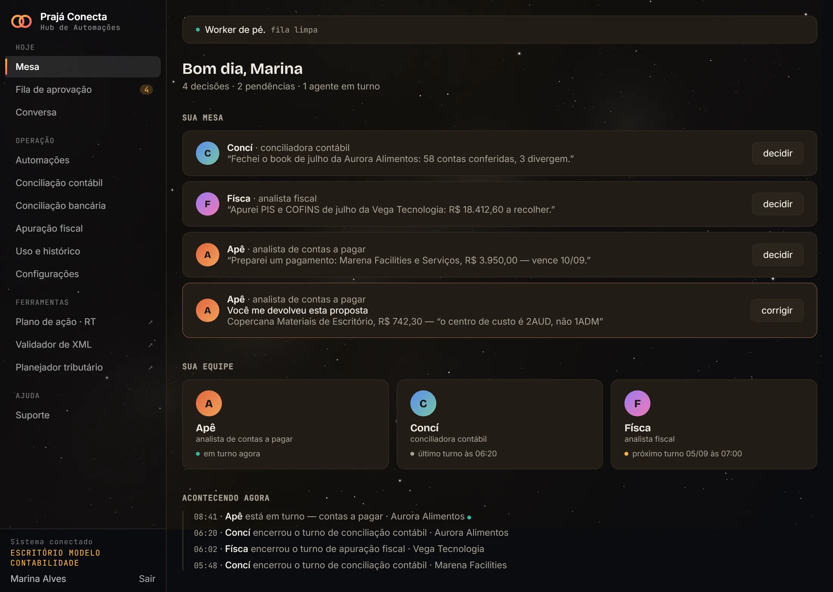
Task: Open Apê team card in Sua Equipe
Action: point(285,424)
